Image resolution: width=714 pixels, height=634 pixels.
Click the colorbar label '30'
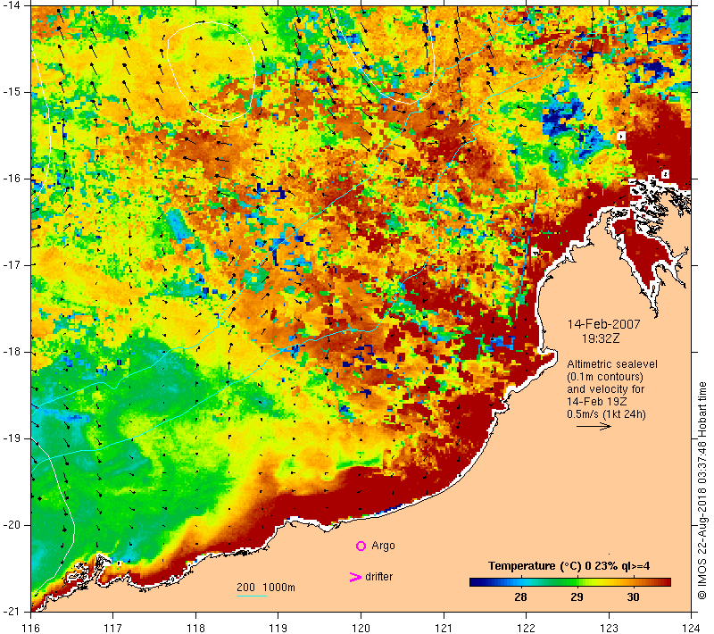633,597
